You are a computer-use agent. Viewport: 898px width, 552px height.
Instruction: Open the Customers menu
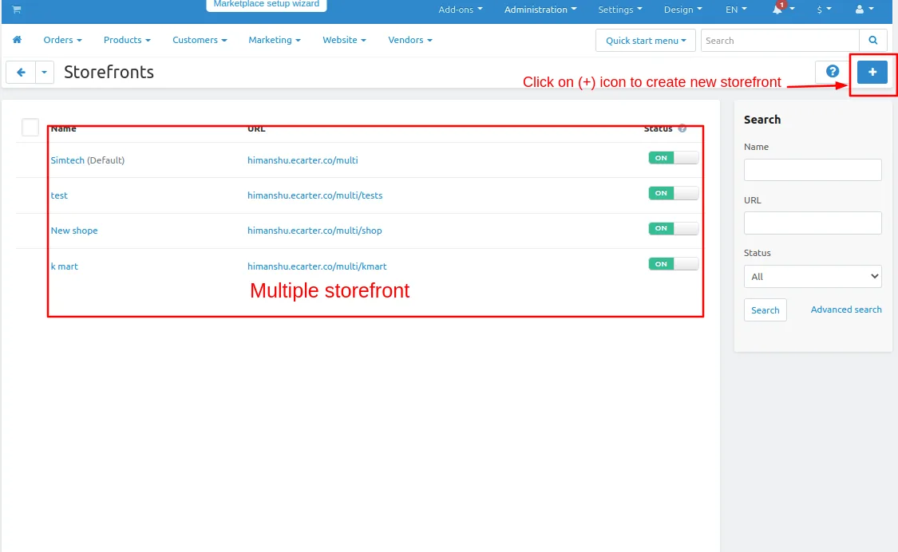point(200,40)
